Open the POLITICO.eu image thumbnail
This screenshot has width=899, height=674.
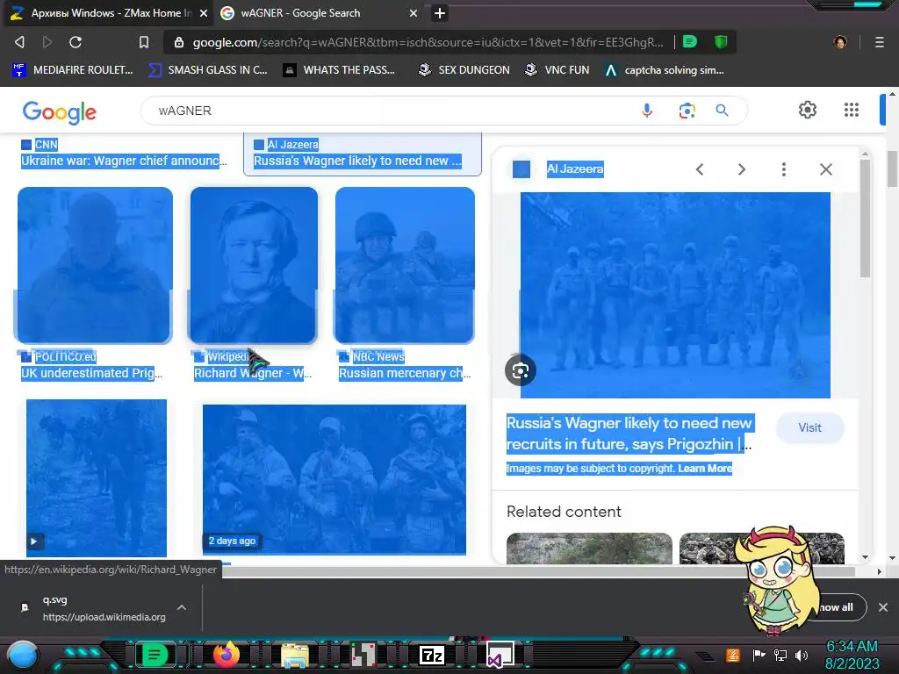pos(95,265)
